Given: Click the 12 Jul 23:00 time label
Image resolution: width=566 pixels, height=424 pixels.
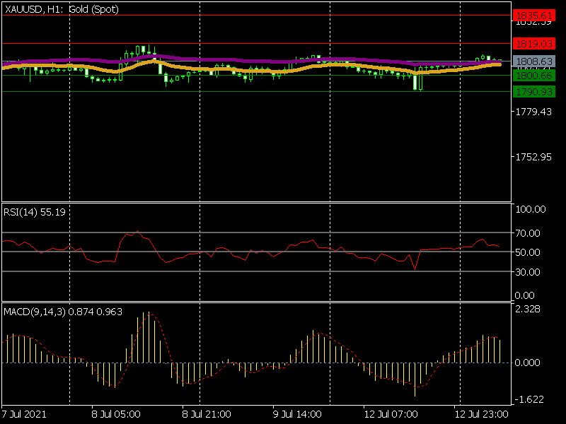Looking at the screenshot, I should [x=480, y=413].
